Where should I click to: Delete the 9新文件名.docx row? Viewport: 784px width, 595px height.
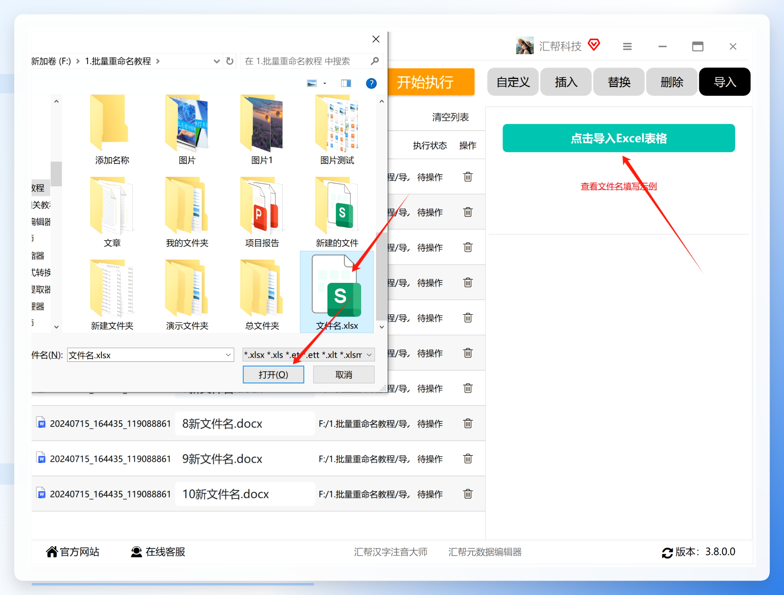coord(468,458)
